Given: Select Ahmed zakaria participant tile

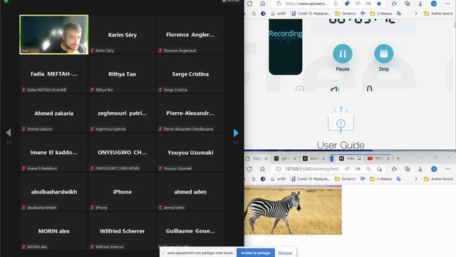Looking at the screenshot, I should tap(54, 114).
